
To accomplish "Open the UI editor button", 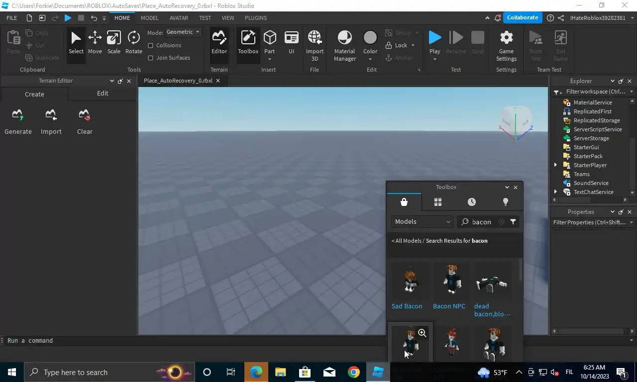I will pyautogui.click(x=291, y=43).
